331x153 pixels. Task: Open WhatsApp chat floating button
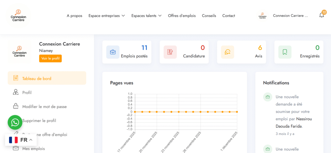15,122
